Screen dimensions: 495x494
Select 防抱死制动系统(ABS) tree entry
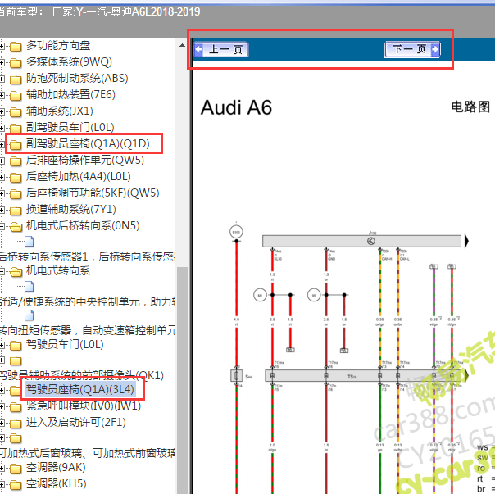77,79
